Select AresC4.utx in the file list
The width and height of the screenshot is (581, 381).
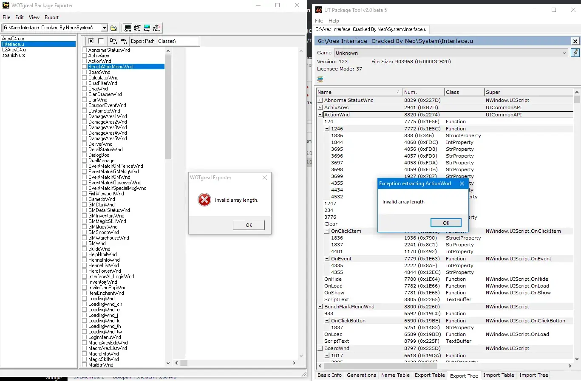[13, 39]
